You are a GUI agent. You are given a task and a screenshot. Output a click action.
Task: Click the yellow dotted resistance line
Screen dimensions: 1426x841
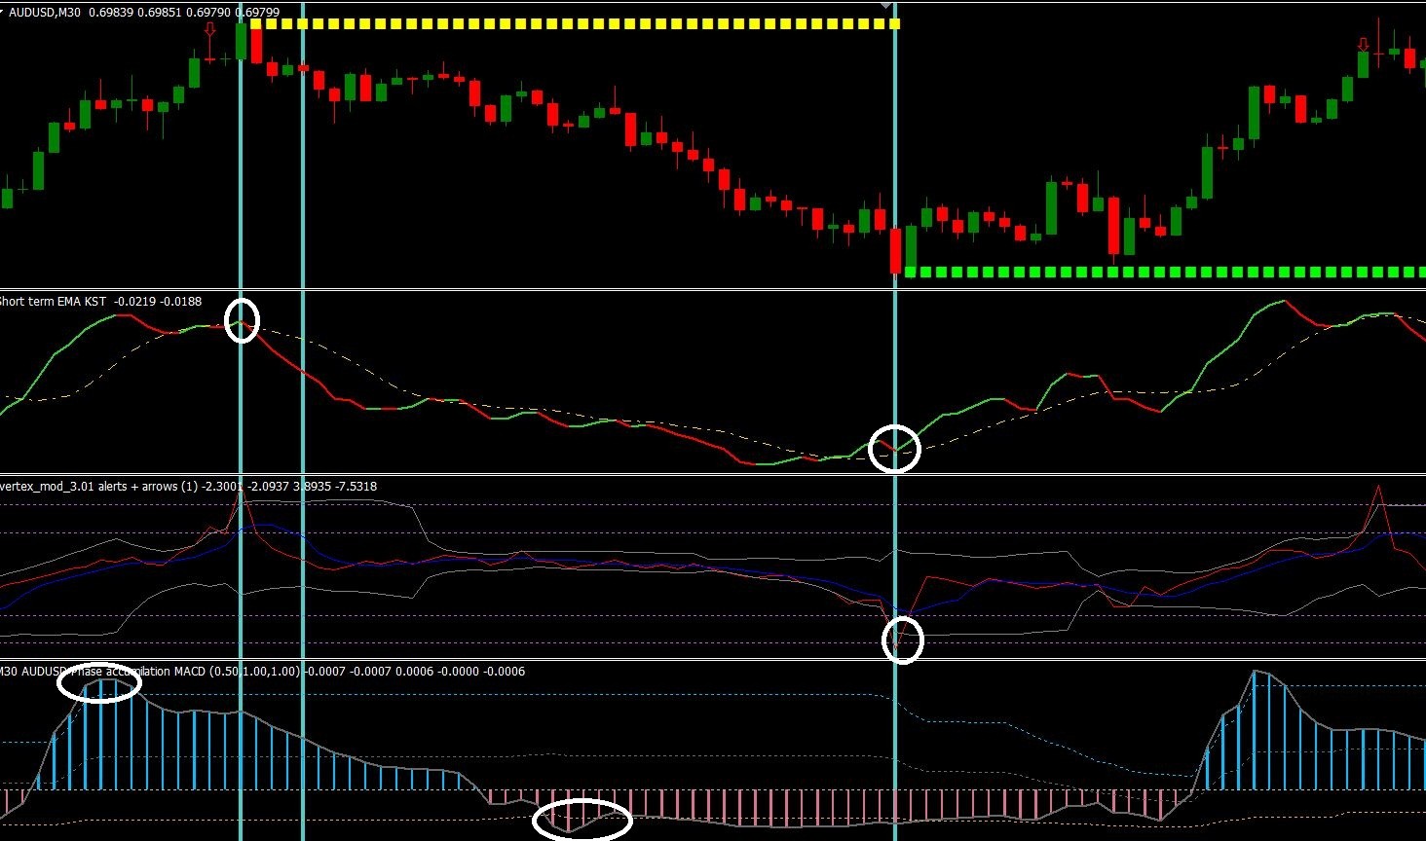575,23
